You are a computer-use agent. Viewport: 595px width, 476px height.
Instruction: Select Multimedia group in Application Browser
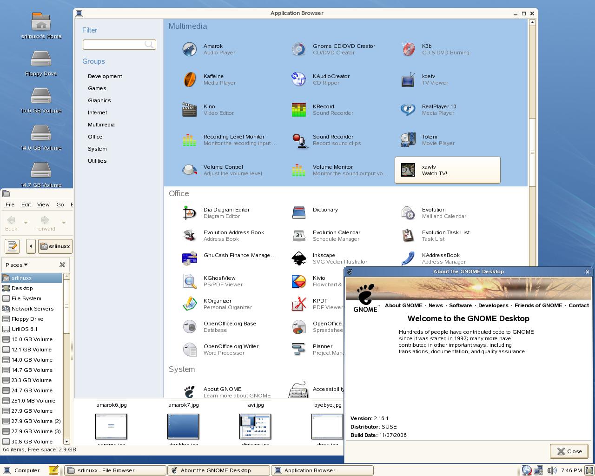click(x=101, y=125)
